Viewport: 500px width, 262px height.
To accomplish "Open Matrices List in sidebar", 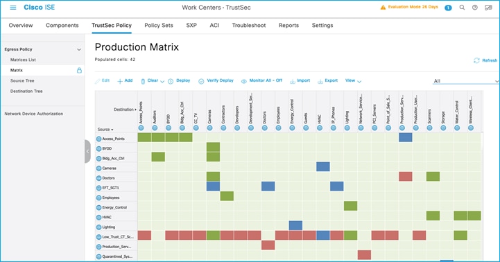I will 23,60.
